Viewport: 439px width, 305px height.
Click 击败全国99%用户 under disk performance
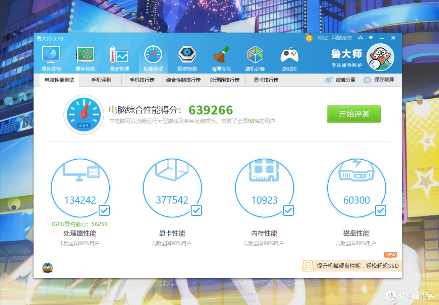point(356,243)
